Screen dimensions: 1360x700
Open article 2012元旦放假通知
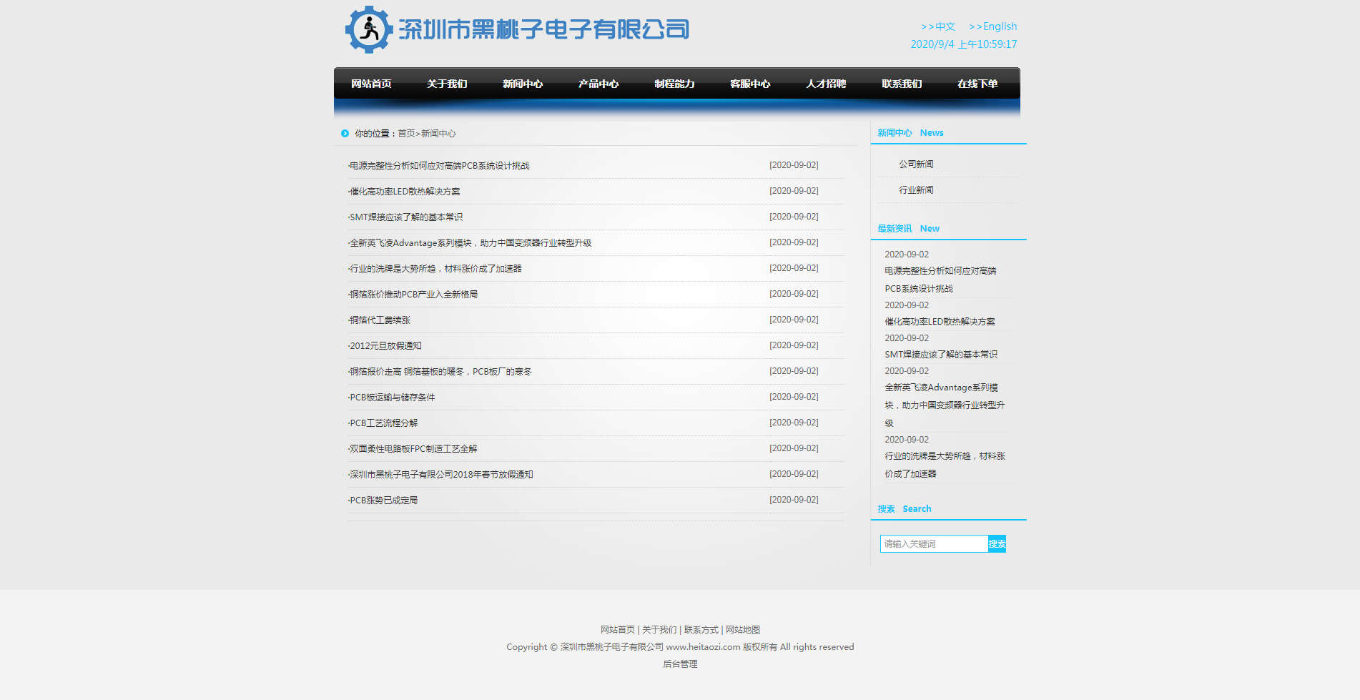click(x=385, y=346)
